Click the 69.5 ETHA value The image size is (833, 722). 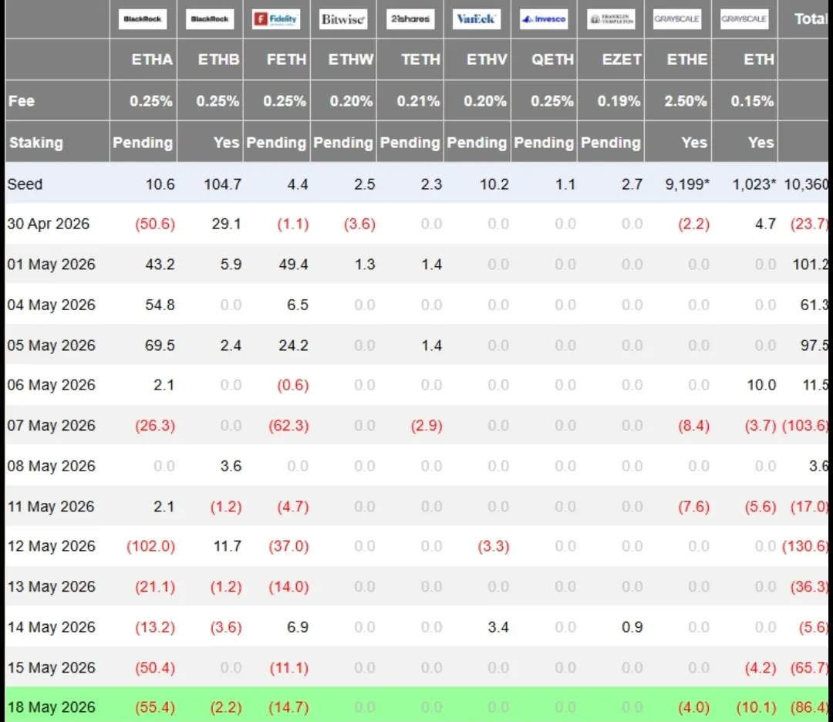[x=160, y=346]
